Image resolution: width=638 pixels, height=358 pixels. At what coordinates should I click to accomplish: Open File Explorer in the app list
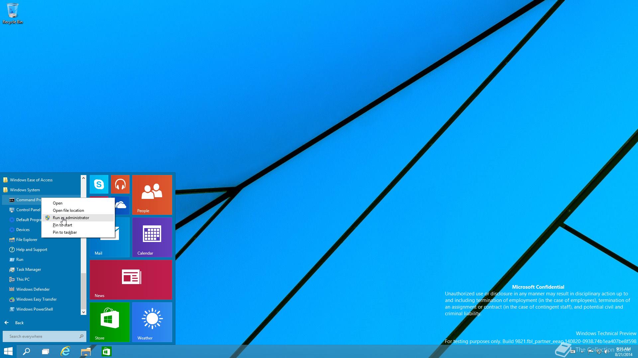tap(42, 240)
